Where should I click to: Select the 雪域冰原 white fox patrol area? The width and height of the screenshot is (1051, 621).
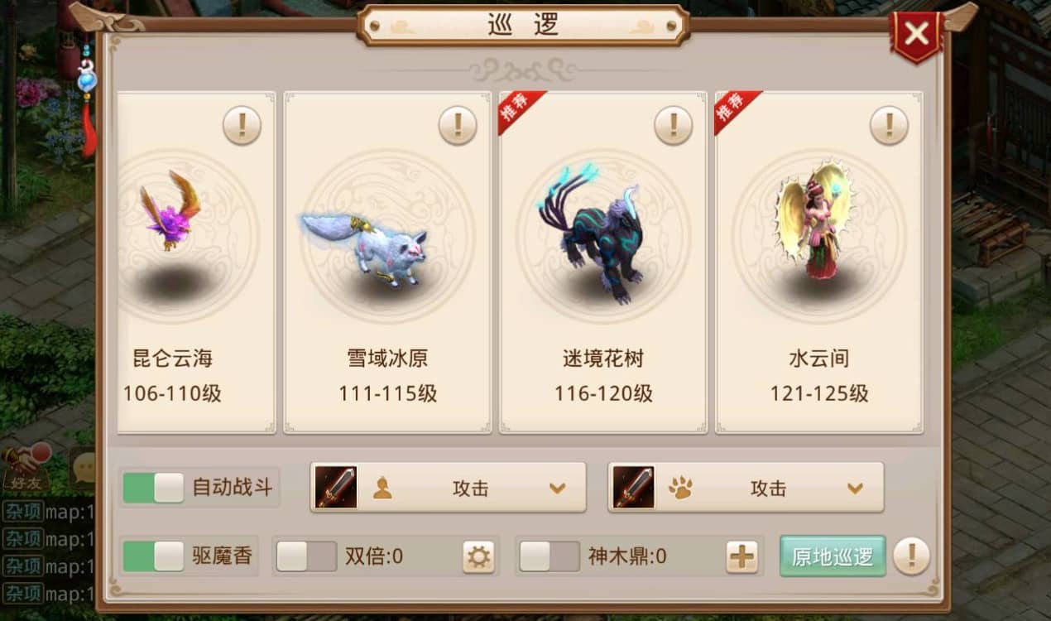(x=387, y=262)
